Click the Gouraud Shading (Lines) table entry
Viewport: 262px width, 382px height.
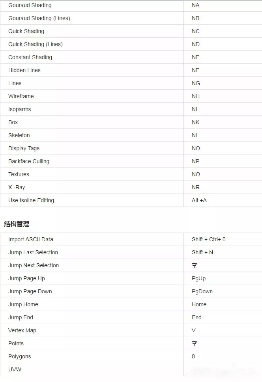[39, 18]
